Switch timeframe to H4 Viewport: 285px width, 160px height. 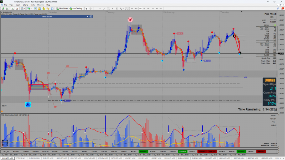click(148, 9)
